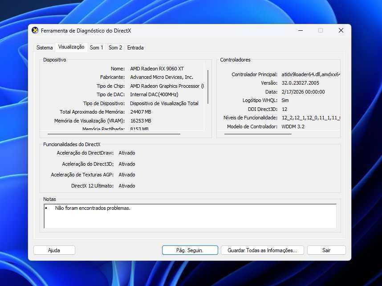382x286 pixels.
Task: Click the date 2/17/2026 00:00:00
Action: coord(303,92)
